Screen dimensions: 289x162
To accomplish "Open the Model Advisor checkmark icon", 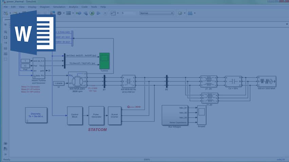I will point(180,13).
